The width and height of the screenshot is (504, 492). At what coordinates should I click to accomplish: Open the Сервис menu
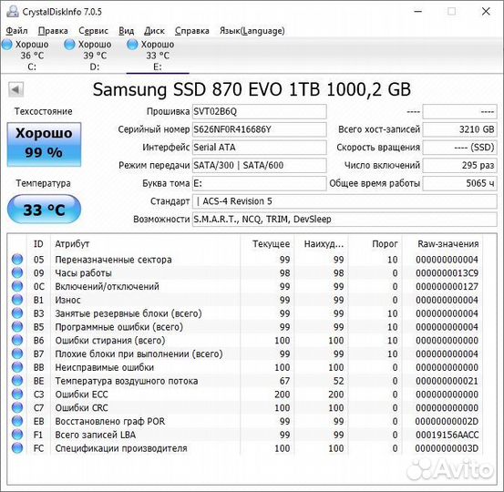tap(94, 31)
